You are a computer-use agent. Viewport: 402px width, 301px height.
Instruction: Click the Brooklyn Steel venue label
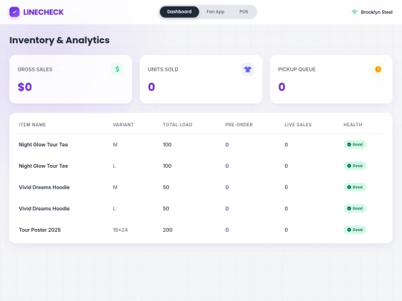coord(377,13)
